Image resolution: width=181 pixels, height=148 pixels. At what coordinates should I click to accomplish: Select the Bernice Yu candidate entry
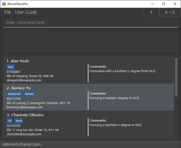[89, 97]
